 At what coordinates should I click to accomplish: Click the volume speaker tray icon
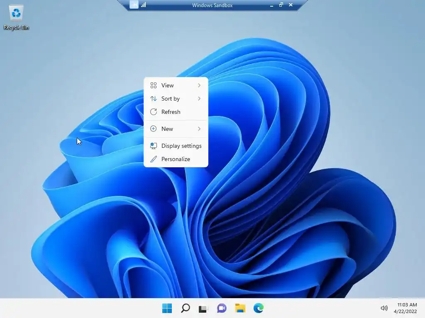pyautogui.click(x=384, y=308)
